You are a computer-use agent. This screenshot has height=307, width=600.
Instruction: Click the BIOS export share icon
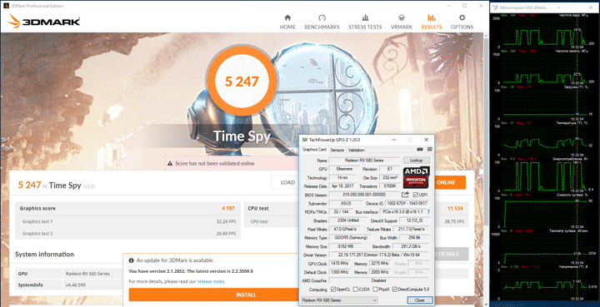pyautogui.click(x=405, y=195)
